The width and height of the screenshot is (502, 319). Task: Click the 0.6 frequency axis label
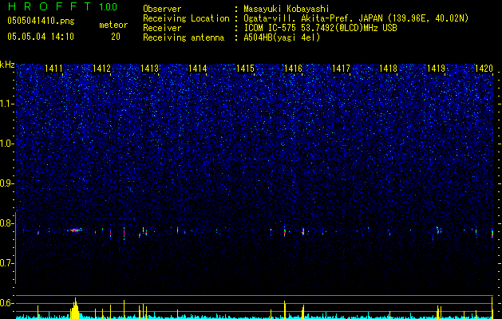coord(6,303)
